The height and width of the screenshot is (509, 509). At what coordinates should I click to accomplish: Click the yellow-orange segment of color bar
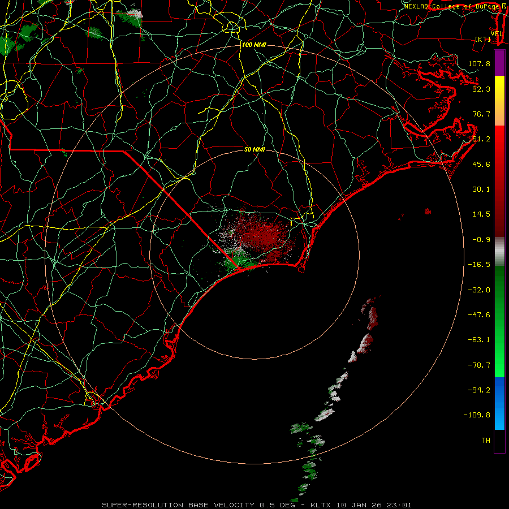click(499, 101)
